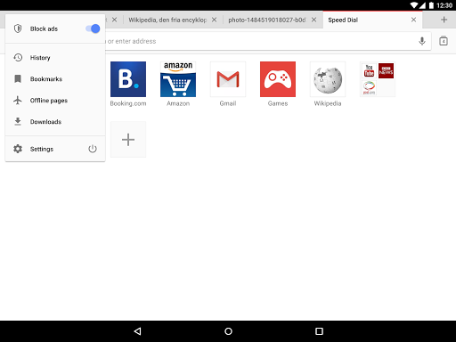
Task: Open History from the menu
Action: pos(55,58)
